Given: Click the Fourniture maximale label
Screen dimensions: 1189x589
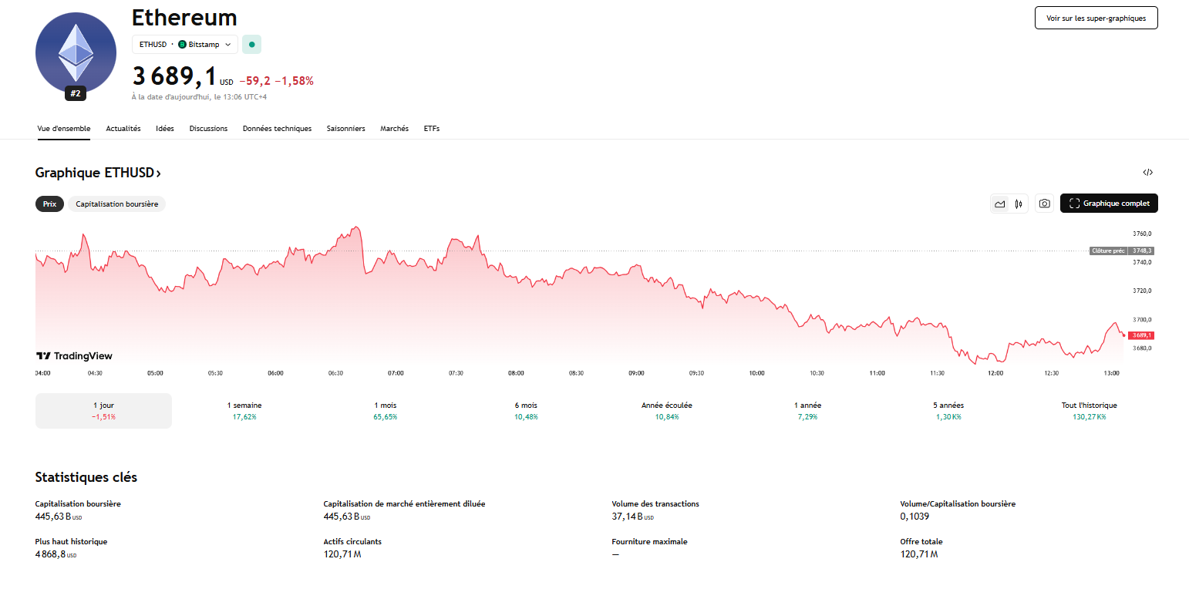Looking at the screenshot, I should pyautogui.click(x=649, y=542).
